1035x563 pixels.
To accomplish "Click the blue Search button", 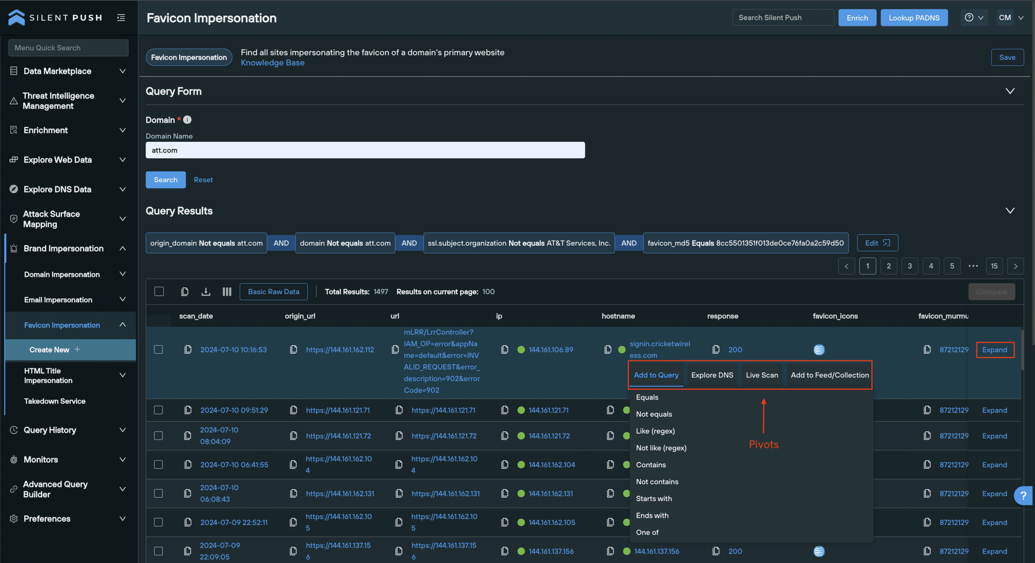I will coord(165,179).
